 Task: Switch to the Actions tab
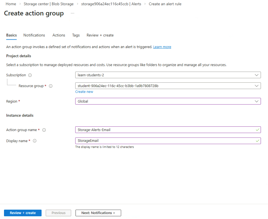[x=59, y=35]
